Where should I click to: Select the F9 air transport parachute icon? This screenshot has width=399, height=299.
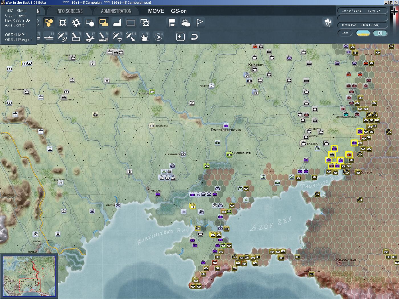pos(117,37)
